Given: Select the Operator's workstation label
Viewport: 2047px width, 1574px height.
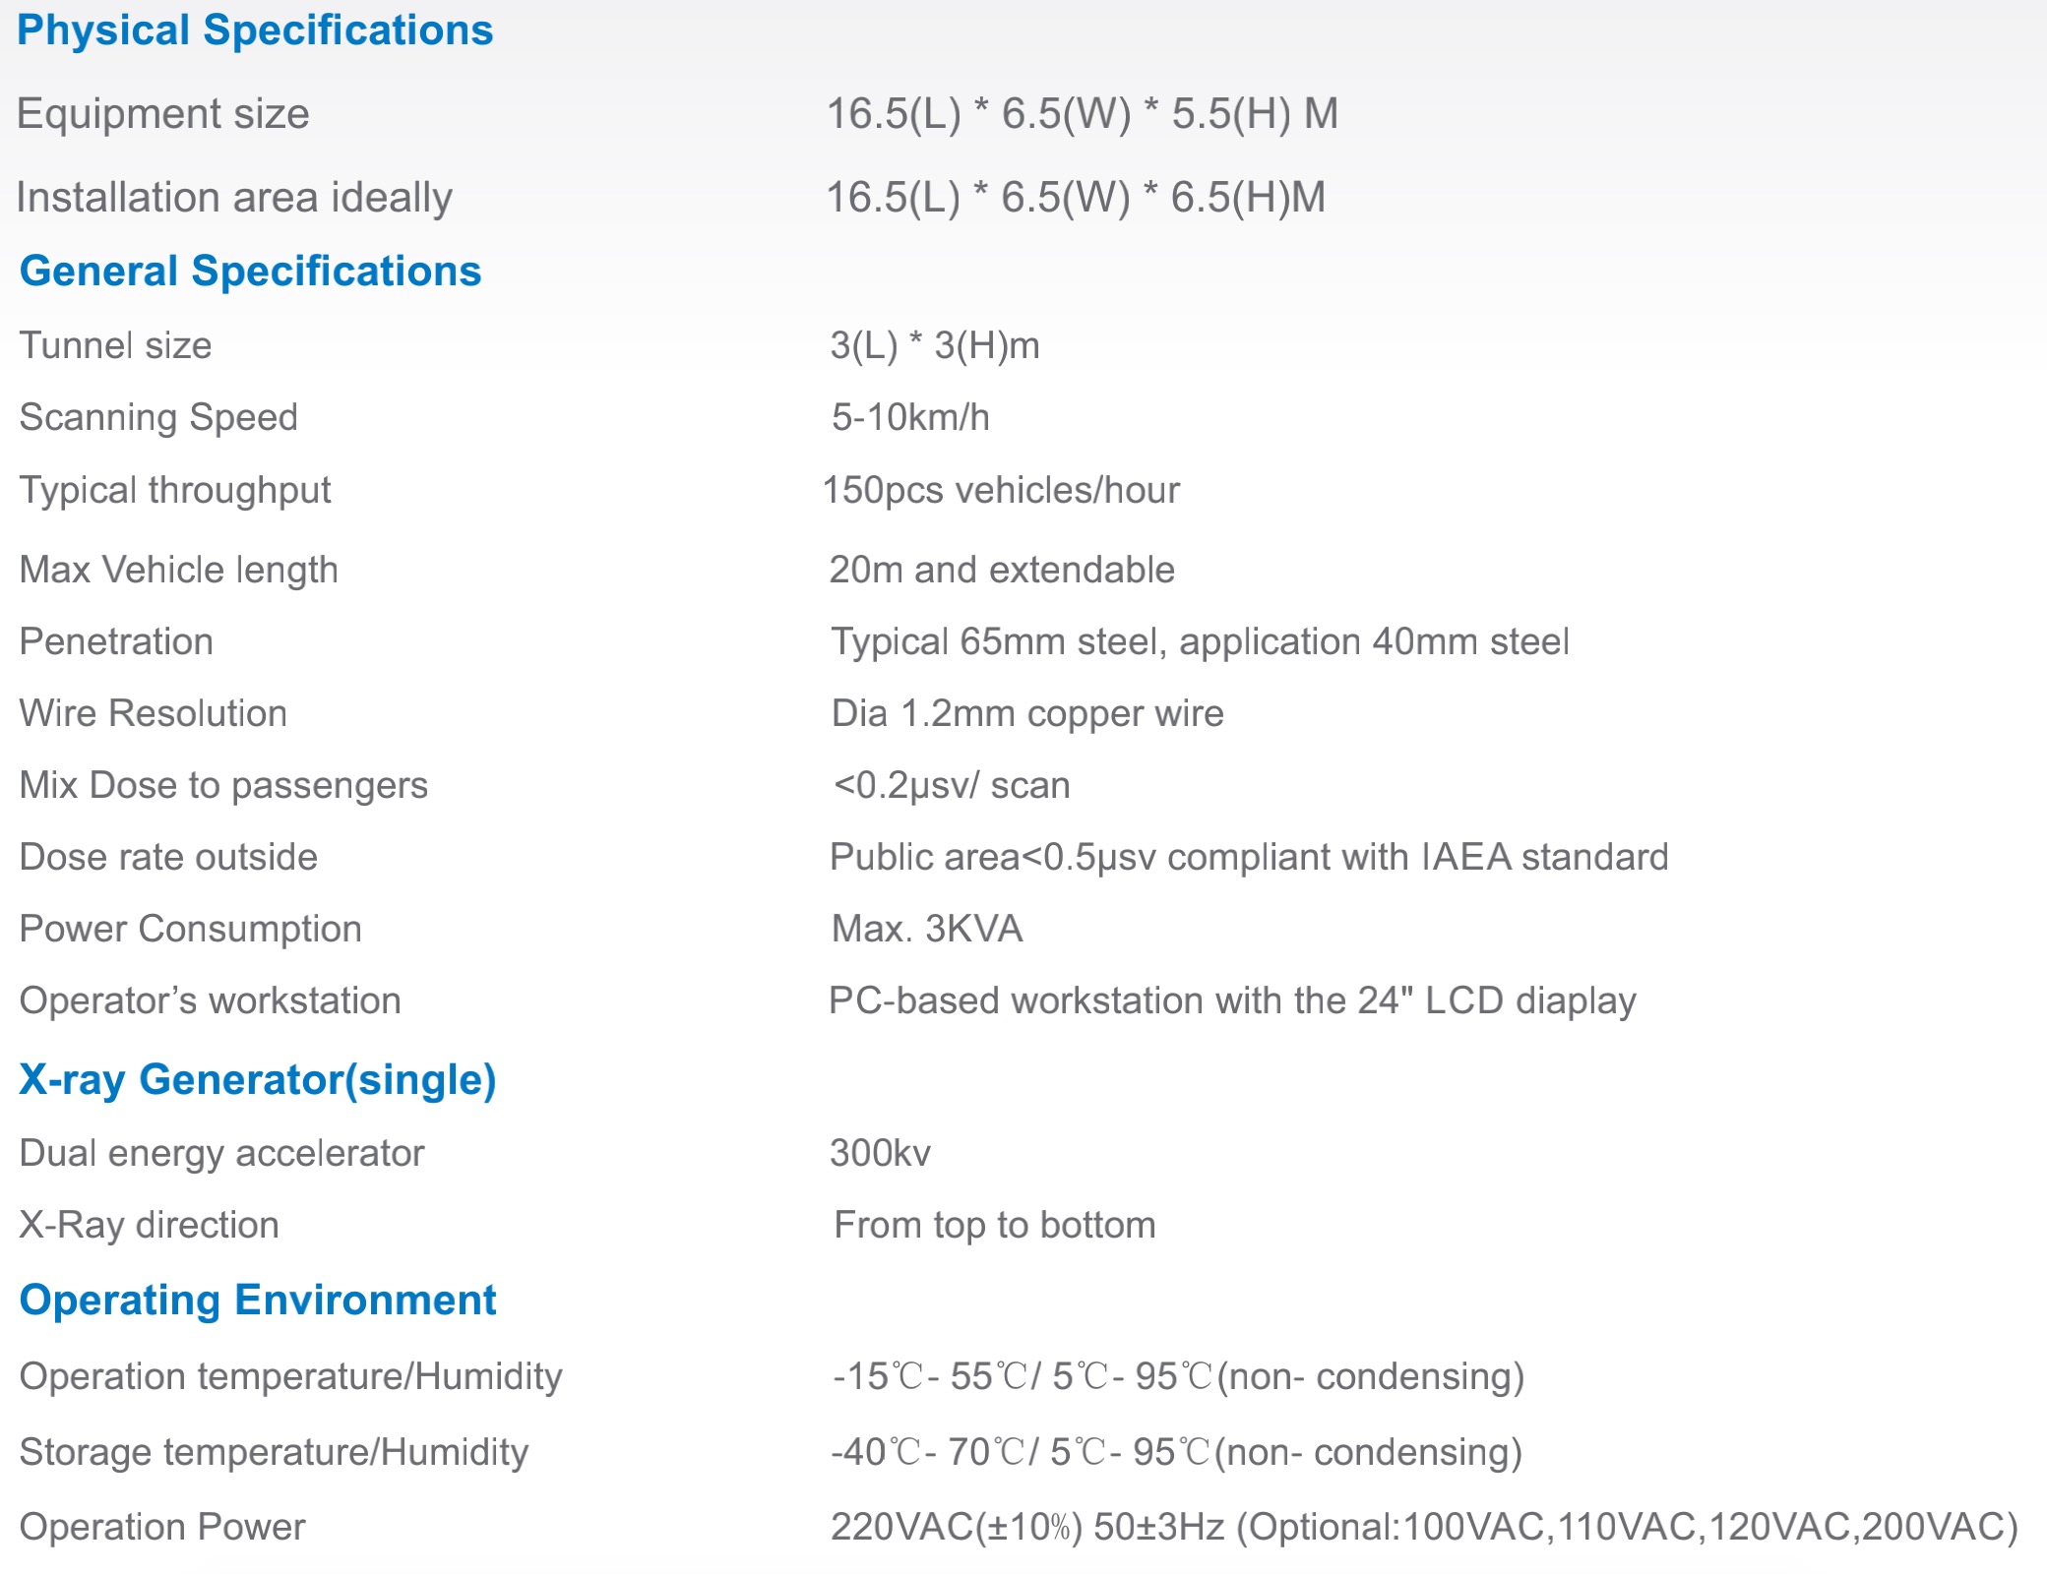Looking at the screenshot, I should point(210,1000).
